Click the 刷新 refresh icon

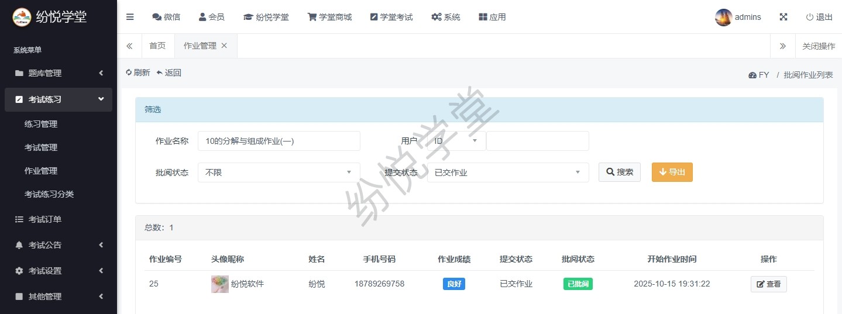129,73
